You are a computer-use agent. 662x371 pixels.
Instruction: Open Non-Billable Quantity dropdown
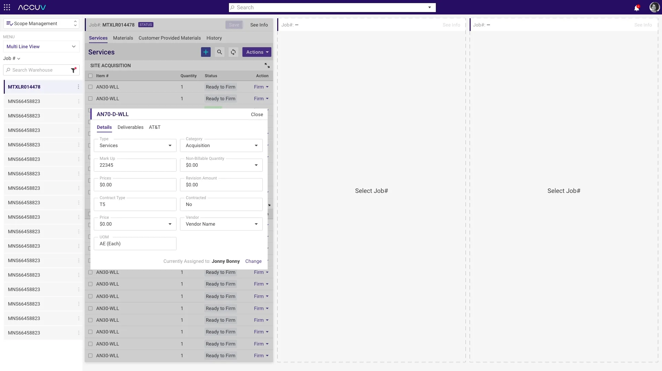pos(221,165)
